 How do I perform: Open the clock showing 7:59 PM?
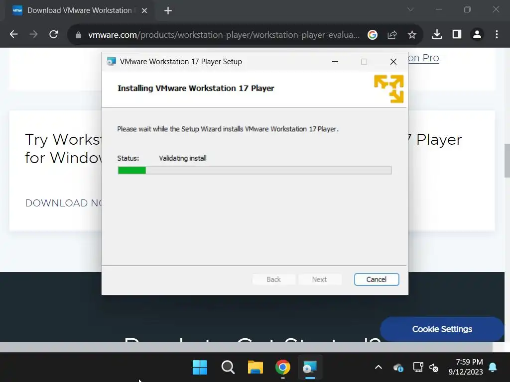click(x=466, y=367)
